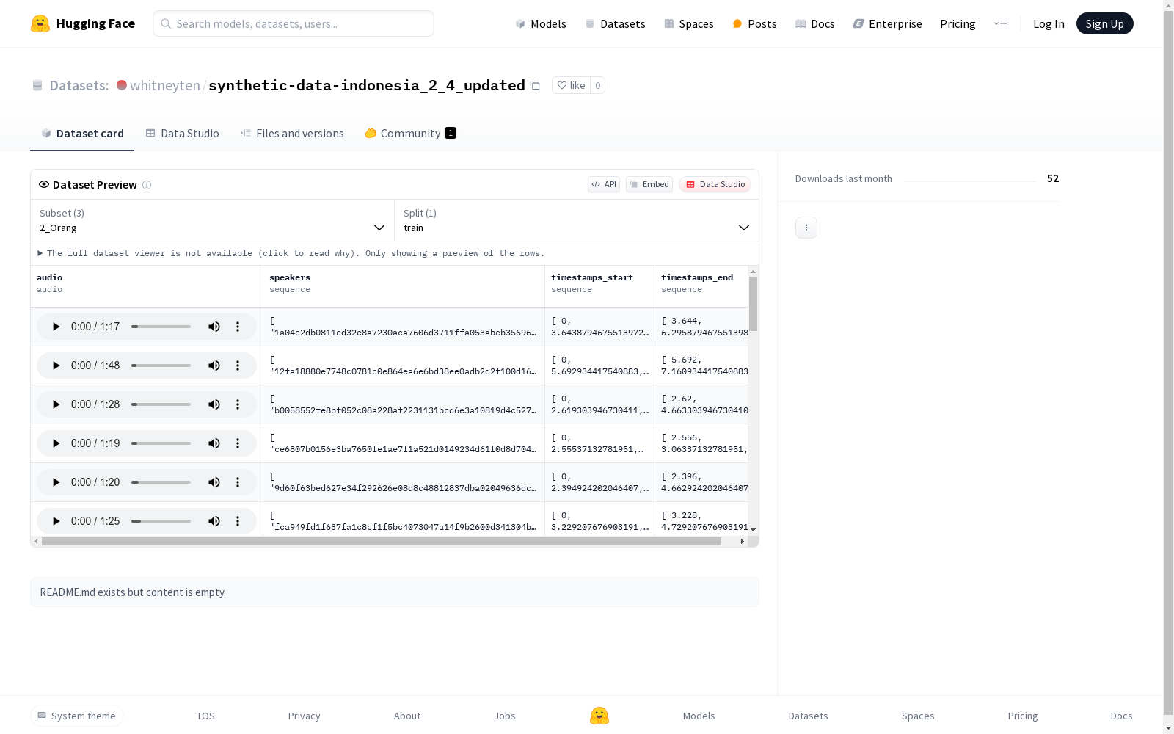This screenshot has height=734, width=1174.
Task: Click the Datasets breadcrumb label
Action: click(x=79, y=85)
